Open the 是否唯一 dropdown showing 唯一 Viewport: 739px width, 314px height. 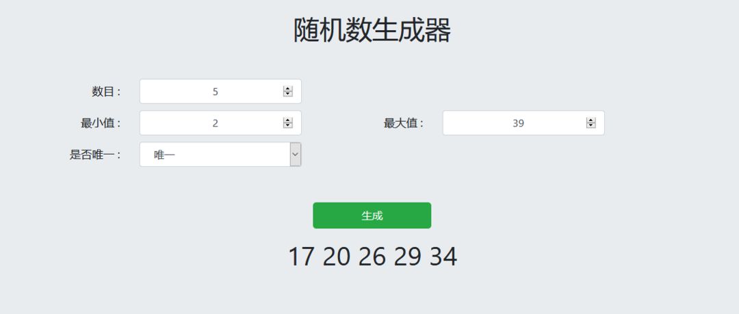point(220,154)
